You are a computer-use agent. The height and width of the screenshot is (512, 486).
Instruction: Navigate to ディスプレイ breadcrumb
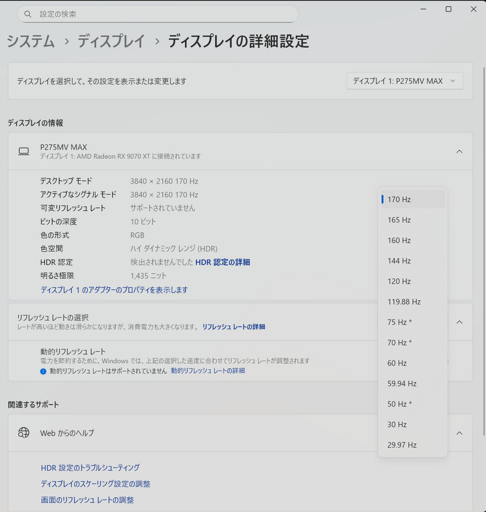[x=111, y=41]
